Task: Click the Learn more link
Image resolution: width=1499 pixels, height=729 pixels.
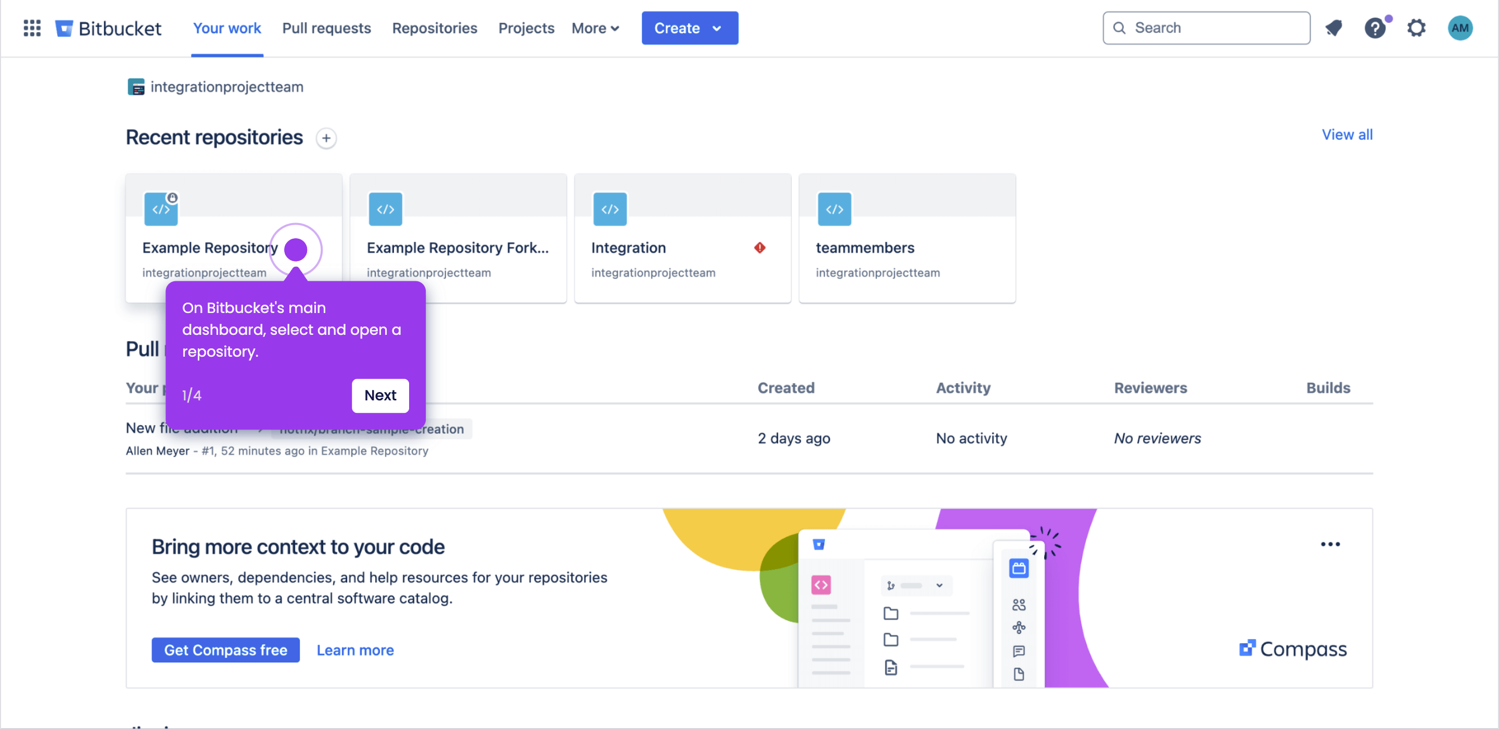Action: click(355, 650)
